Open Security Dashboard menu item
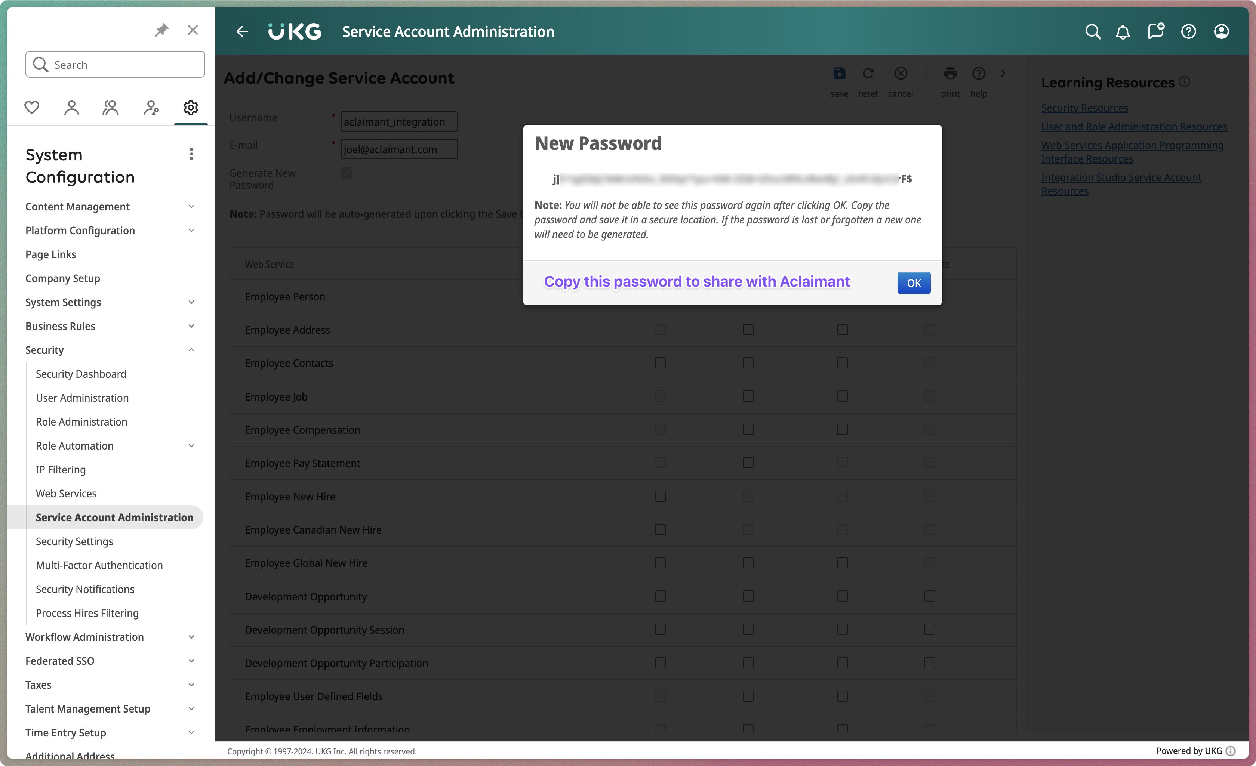Screen dimensions: 1256x766 point(81,374)
